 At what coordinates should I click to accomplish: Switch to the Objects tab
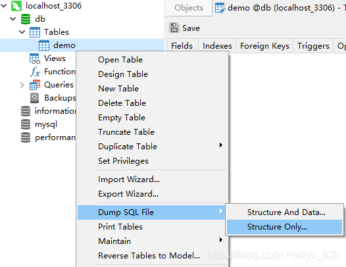(x=189, y=8)
